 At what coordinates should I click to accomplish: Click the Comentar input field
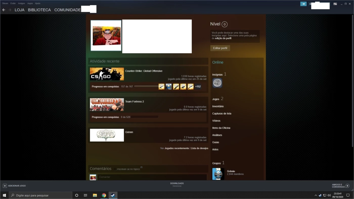152,177
